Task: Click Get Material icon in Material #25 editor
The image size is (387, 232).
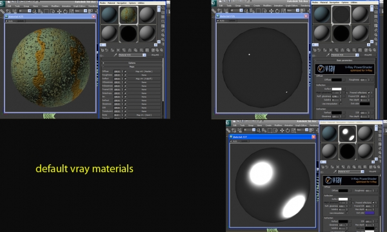Action: [102, 50]
